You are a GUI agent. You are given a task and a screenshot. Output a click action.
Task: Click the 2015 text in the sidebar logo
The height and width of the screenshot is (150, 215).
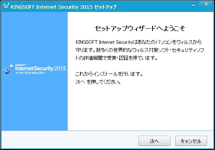(x=60, y=68)
